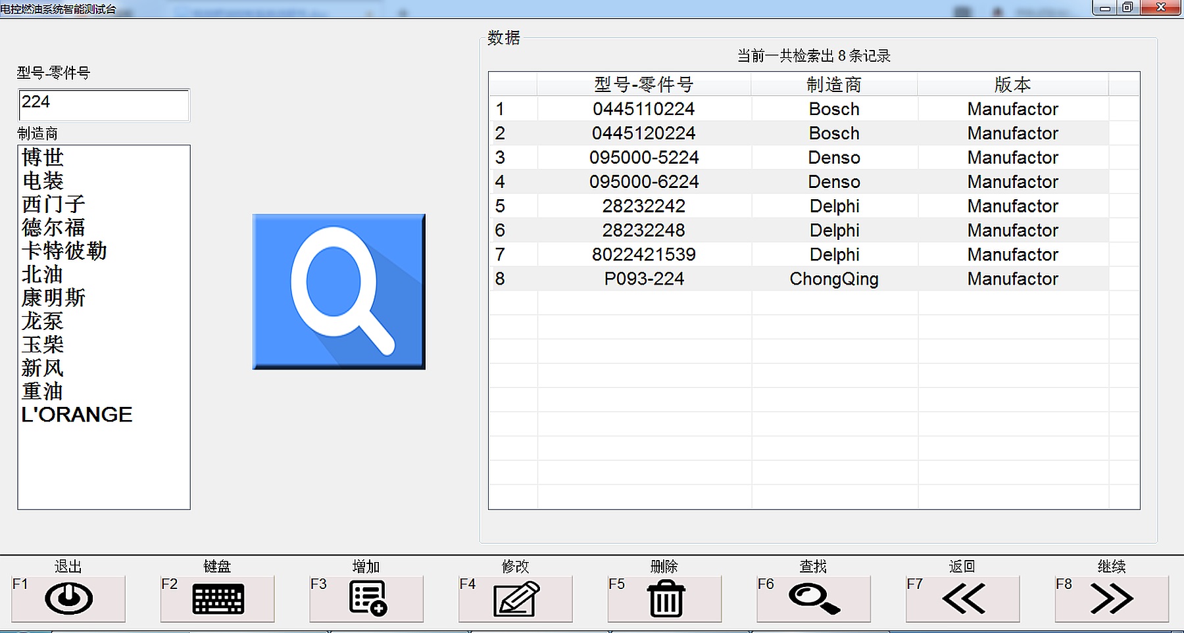This screenshot has height=633, width=1184.
Task: Click the Denso cell in row 4
Action: (x=834, y=182)
